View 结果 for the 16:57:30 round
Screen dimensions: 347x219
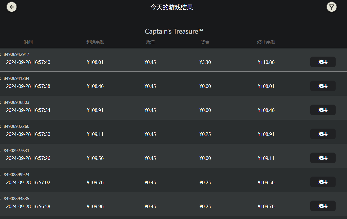coord(323,134)
